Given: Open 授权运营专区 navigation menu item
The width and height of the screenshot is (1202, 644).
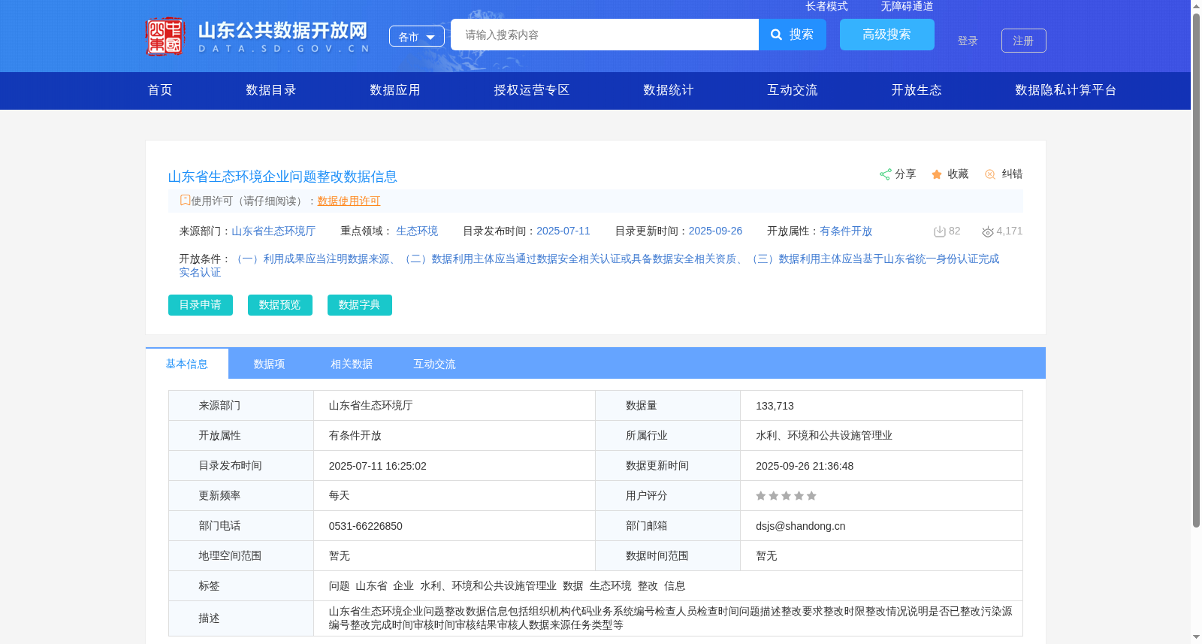Looking at the screenshot, I should point(532,90).
